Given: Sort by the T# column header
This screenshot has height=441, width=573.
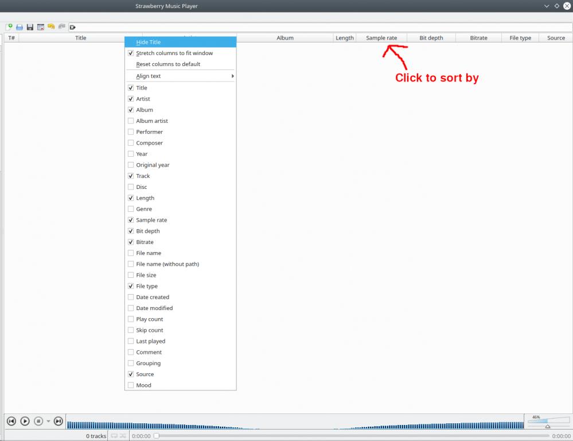Looking at the screenshot, I should point(11,38).
